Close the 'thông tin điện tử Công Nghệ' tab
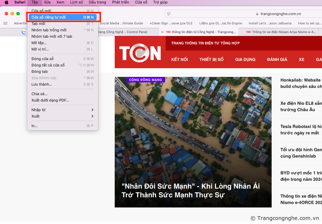The width and height of the screenshot is (322, 224). 162,32
